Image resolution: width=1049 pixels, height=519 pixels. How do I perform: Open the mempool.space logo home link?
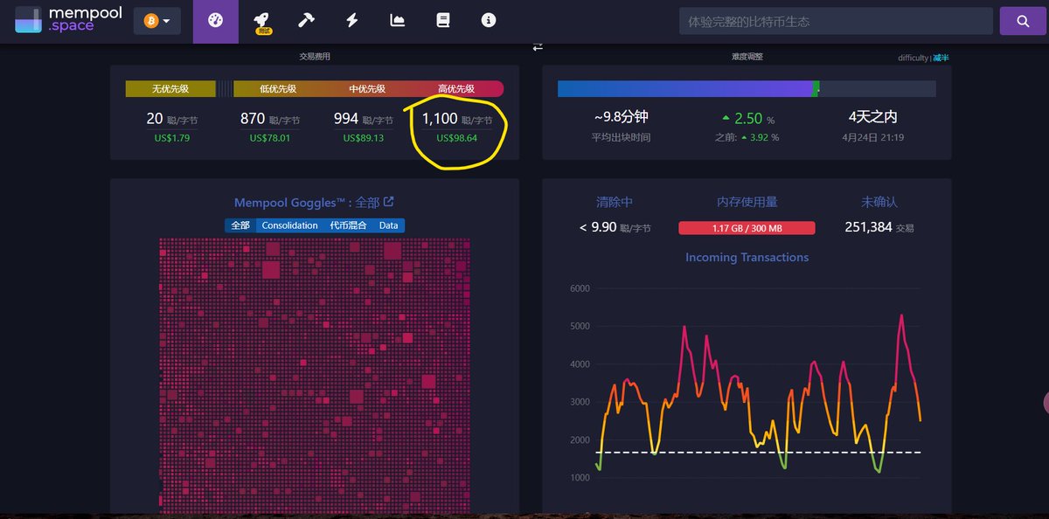coord(68,21)
